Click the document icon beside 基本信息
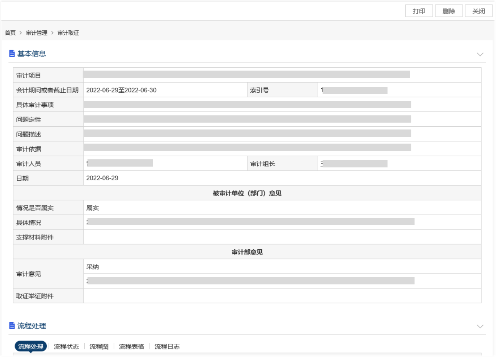This screenshot has width=496, height=357. coord(12,54)
